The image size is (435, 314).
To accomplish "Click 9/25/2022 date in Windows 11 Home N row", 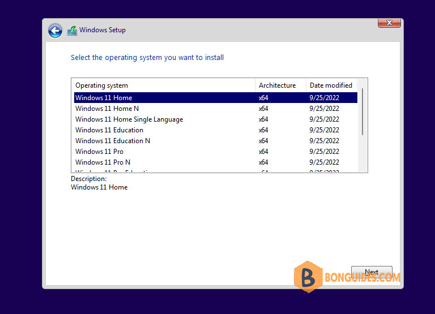I will pos(325,109).
